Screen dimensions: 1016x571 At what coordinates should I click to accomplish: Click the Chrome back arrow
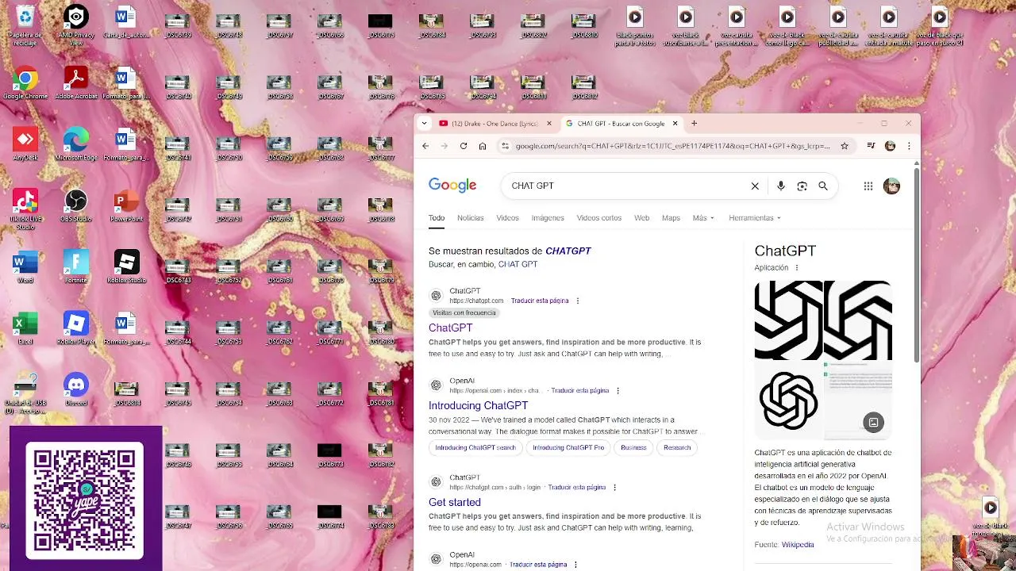click(425, 146)
